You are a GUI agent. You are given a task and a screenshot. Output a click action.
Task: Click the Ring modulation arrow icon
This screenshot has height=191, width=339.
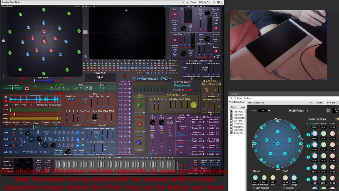(x=102, y=88)
